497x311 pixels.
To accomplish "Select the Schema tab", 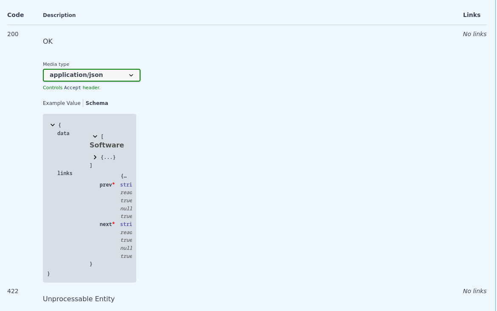I will (97, 103).
